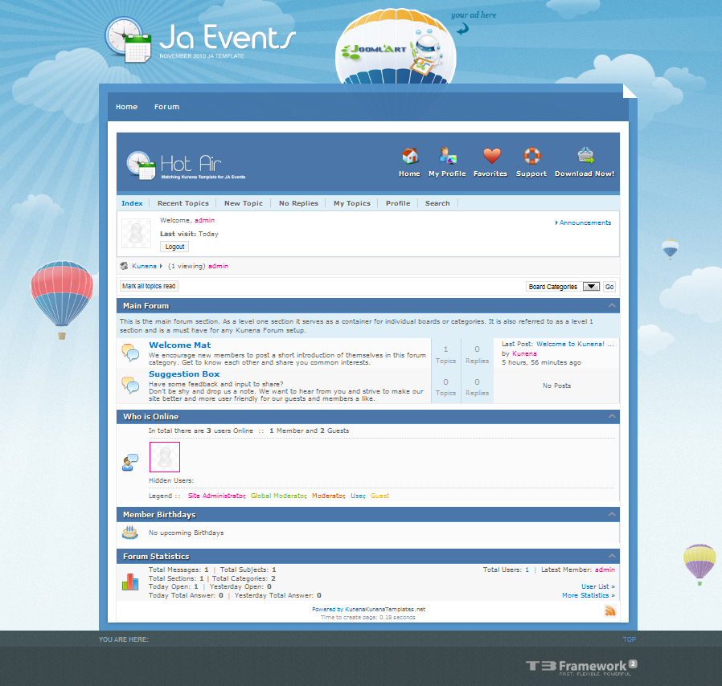The width and height of the screenshot is (722, 686).
Task: Click the Download Now basket icon
Action: click(x=585, y=156)
